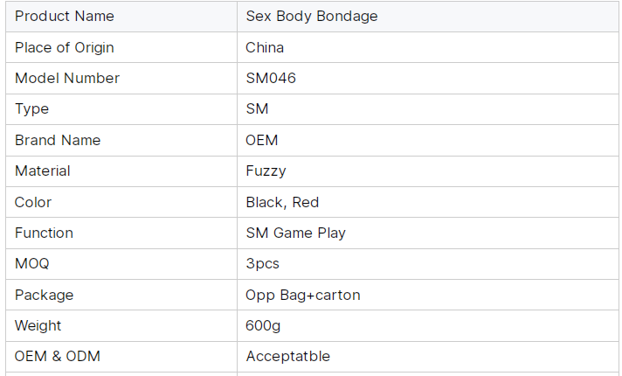Click the Color row label
The image size is (622, 376).
pyautogui.click(x=33, y=203)
